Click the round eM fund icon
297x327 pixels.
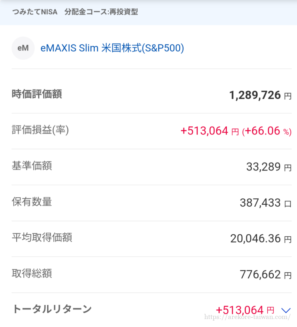pyautogui.click(x=23, y=48)
